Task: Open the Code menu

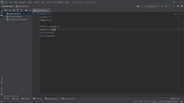Action: (x=30, y=2)
